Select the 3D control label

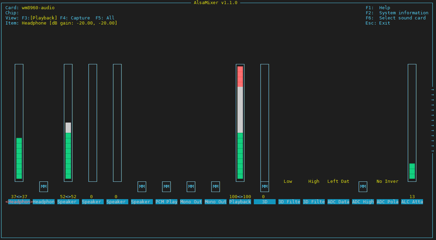click(265, 202)
